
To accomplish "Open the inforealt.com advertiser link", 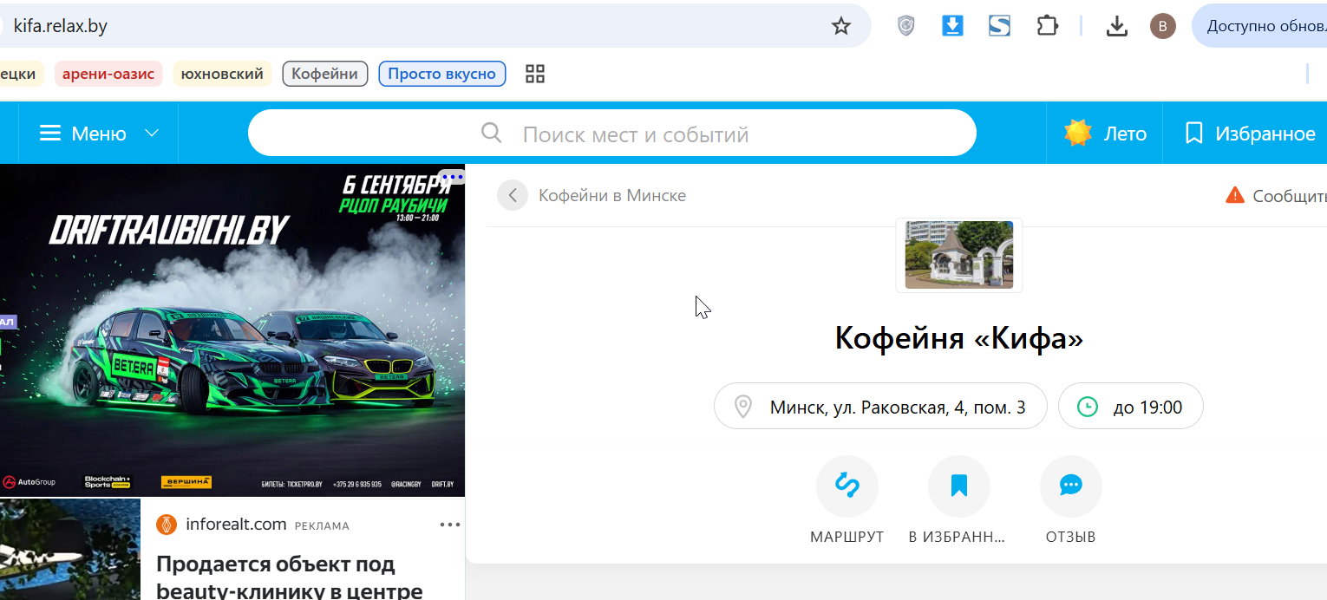I will point(236,525).
